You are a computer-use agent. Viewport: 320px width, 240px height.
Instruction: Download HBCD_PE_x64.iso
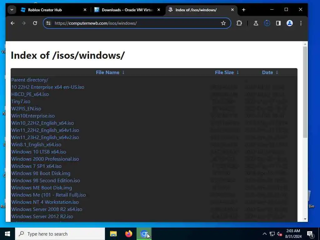(30, 94)
